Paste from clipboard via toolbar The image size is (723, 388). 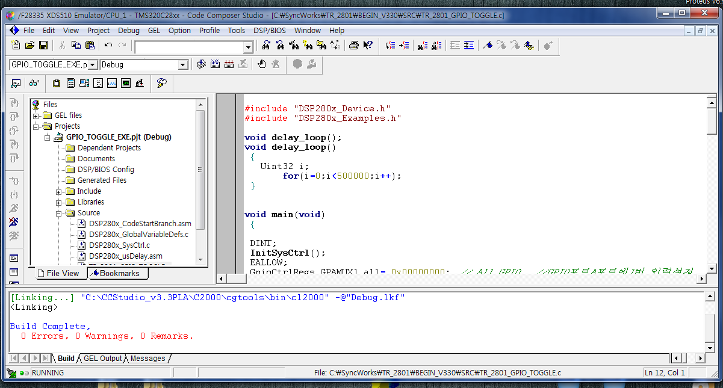tap(90, 45)
